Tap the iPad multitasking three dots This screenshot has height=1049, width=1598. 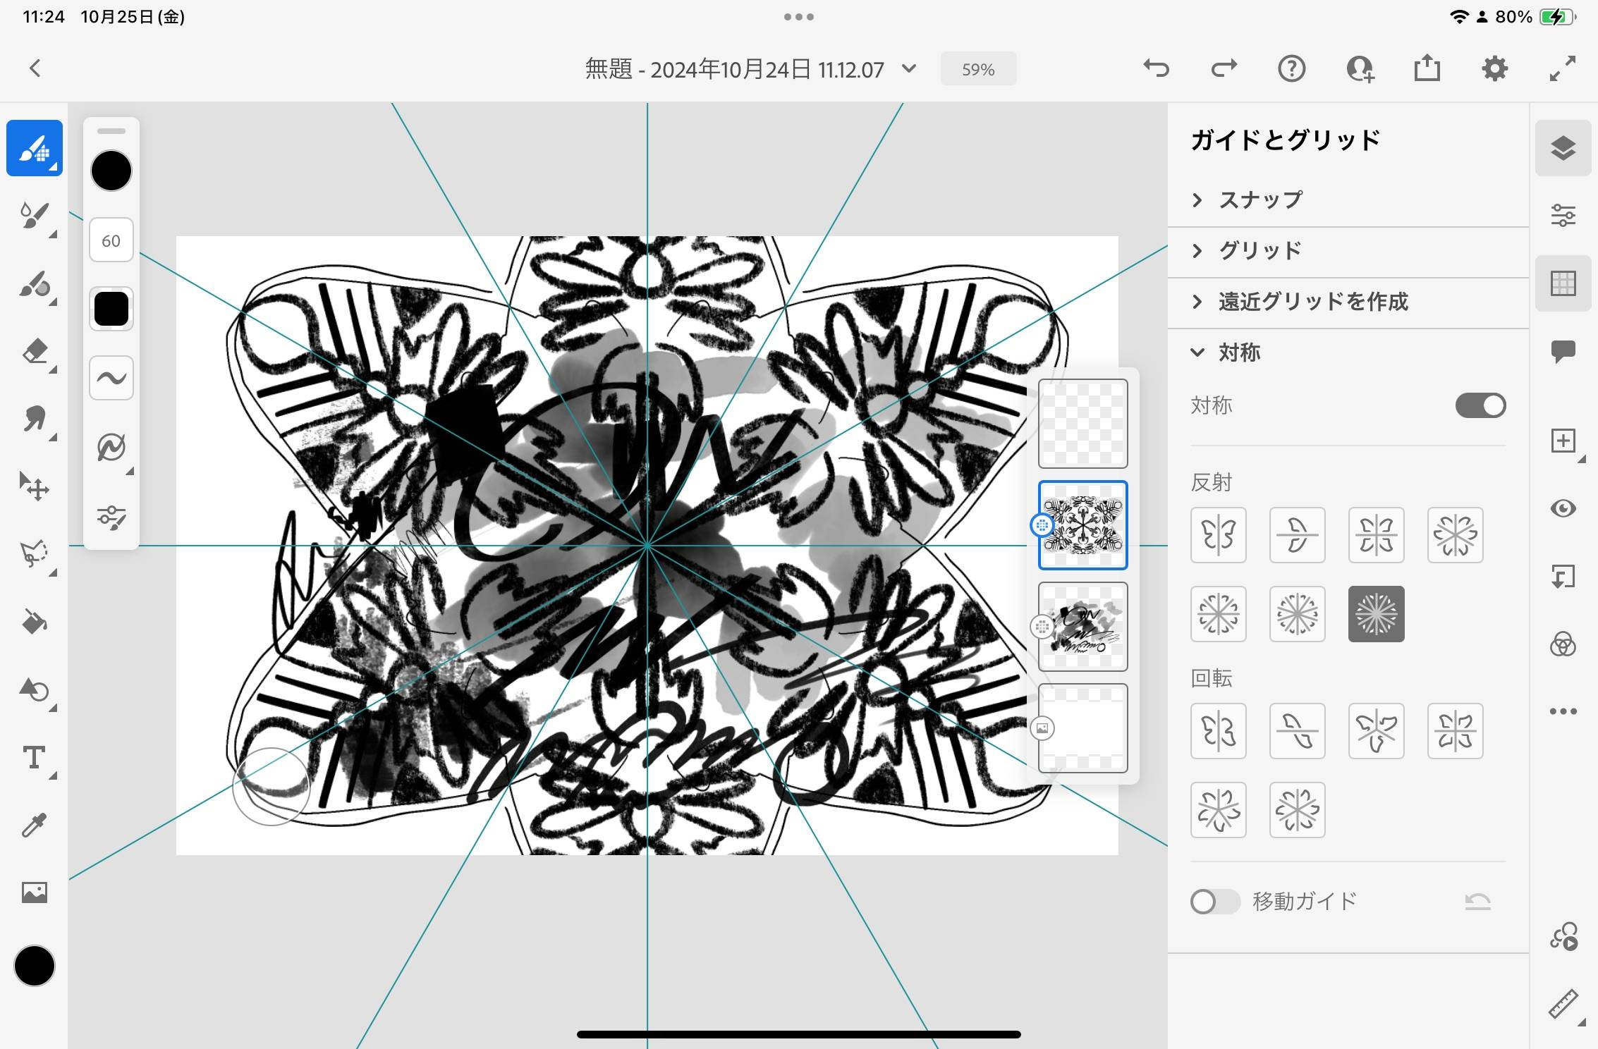coord(799,17)
